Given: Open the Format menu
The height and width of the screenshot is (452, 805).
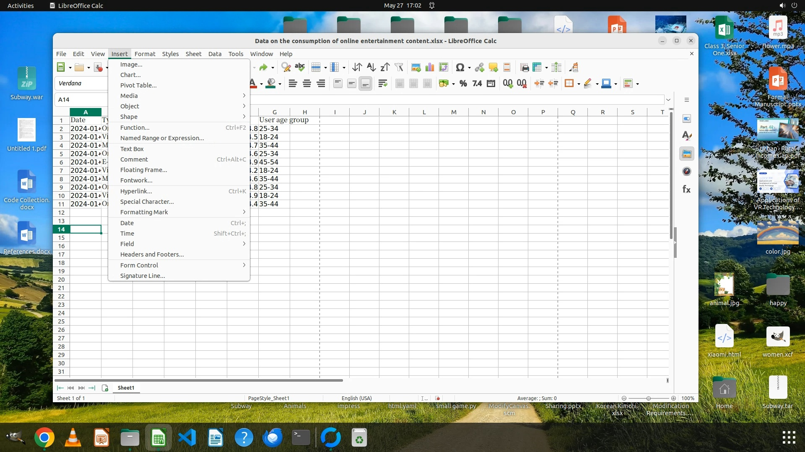Looking at the screenshot, I should pos(145,54).
